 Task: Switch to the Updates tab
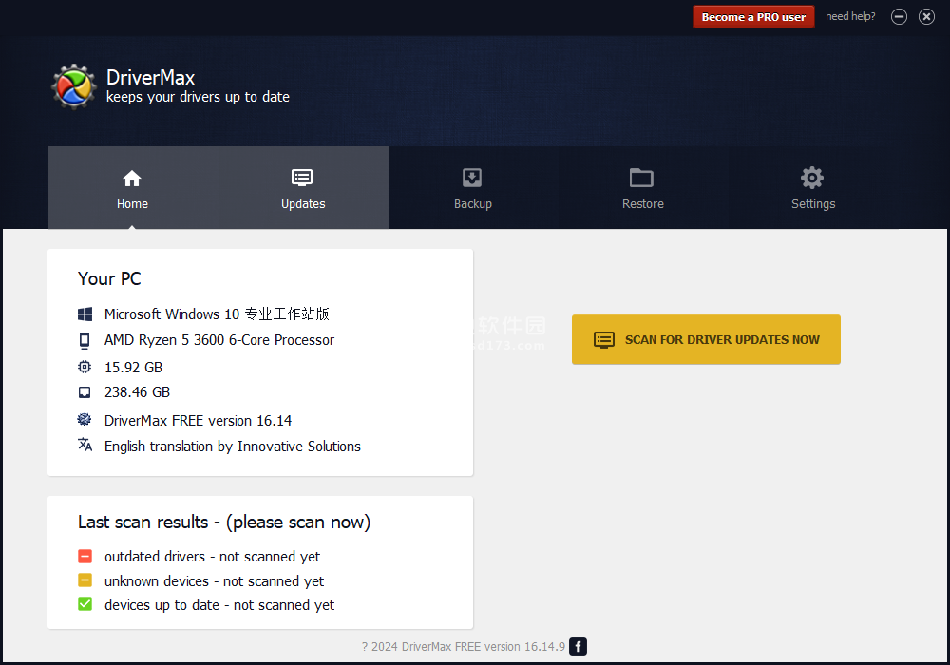click(x=303, y=188)
